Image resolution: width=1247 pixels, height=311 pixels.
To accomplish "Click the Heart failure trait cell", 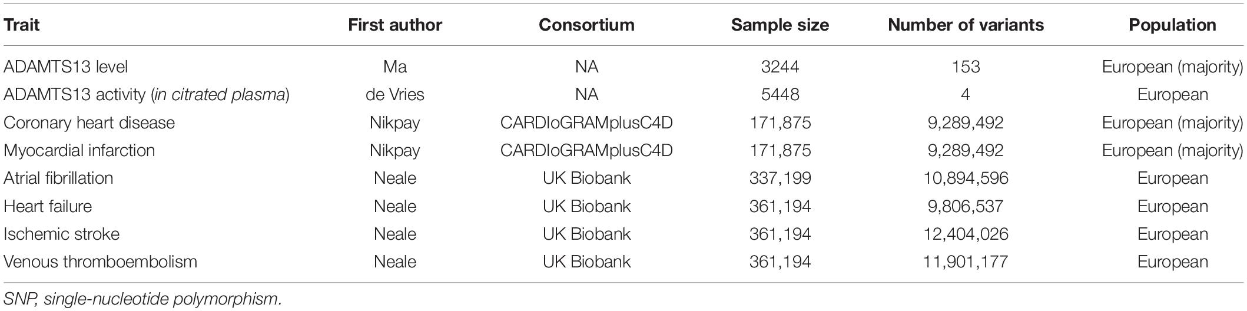I will (x=48, y=206).
